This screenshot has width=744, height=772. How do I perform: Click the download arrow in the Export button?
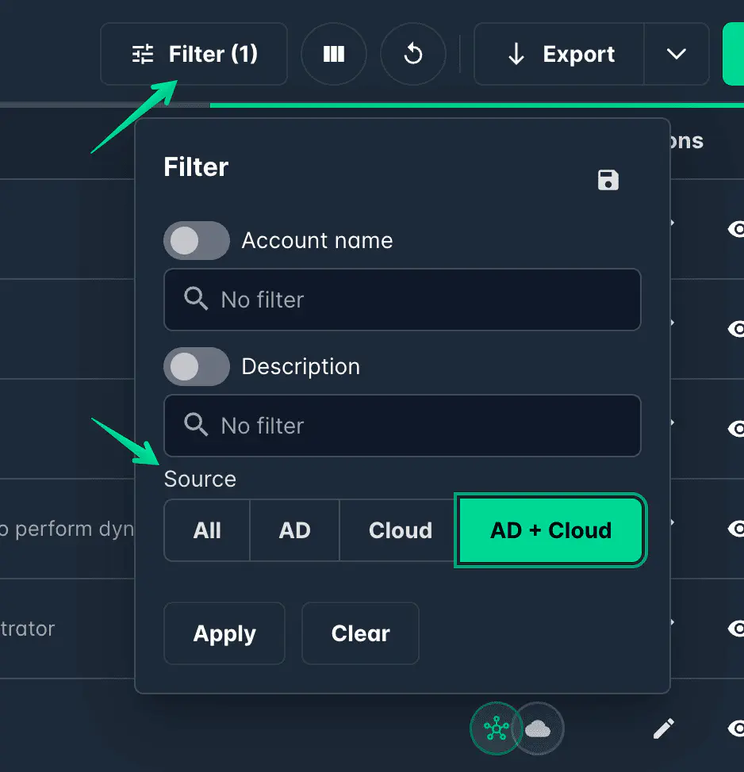coord(516,54)
